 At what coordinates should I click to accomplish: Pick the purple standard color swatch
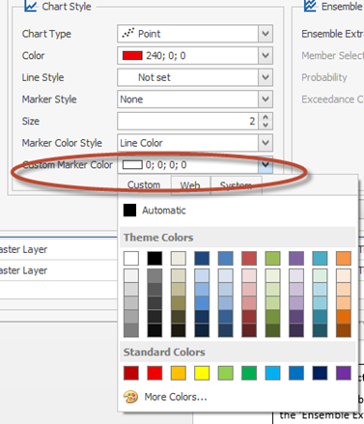344,373
